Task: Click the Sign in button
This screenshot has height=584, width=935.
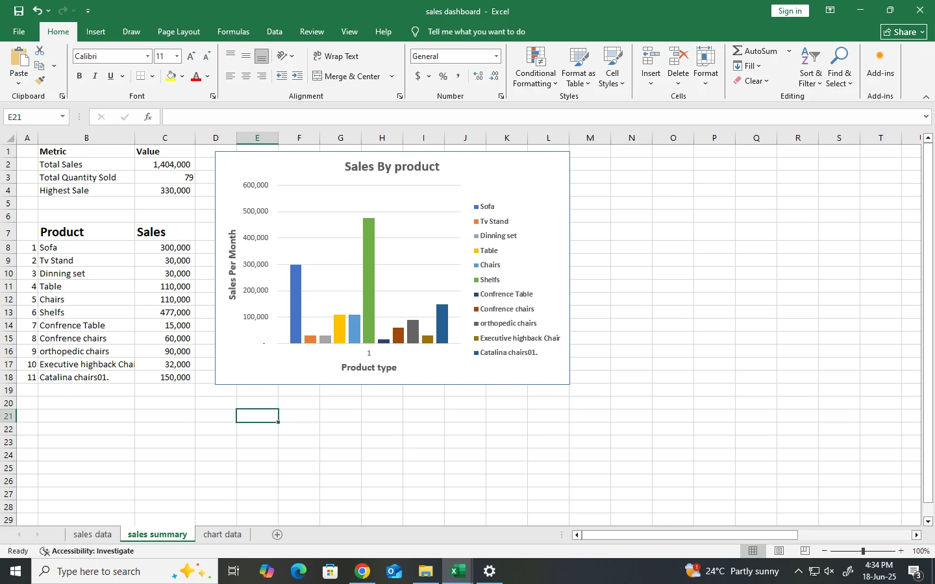Action: [x=790, y=11]
